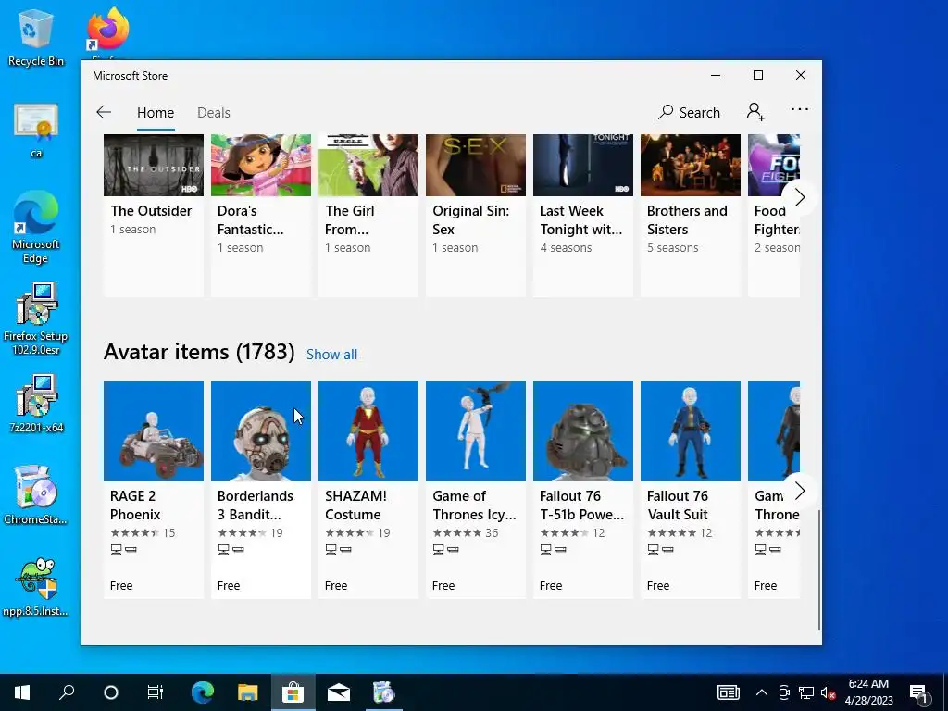This screenshot has height=711, width=948.
Task: Switch to the Deals tab
Action: point(214,112)
